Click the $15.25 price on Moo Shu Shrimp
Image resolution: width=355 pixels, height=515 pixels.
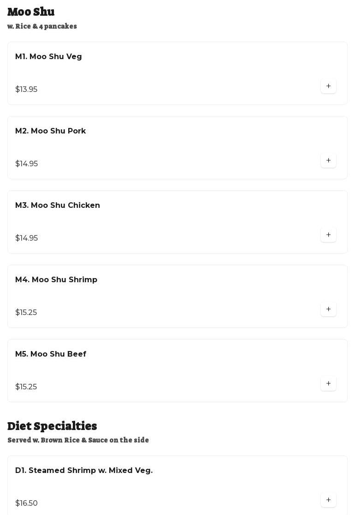[26, 313]
